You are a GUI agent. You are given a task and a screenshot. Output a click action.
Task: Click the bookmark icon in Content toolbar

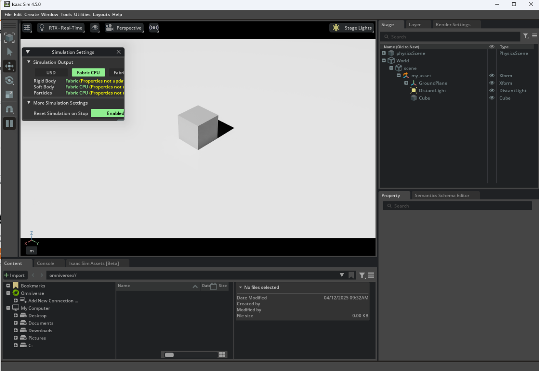coord(351,275)
